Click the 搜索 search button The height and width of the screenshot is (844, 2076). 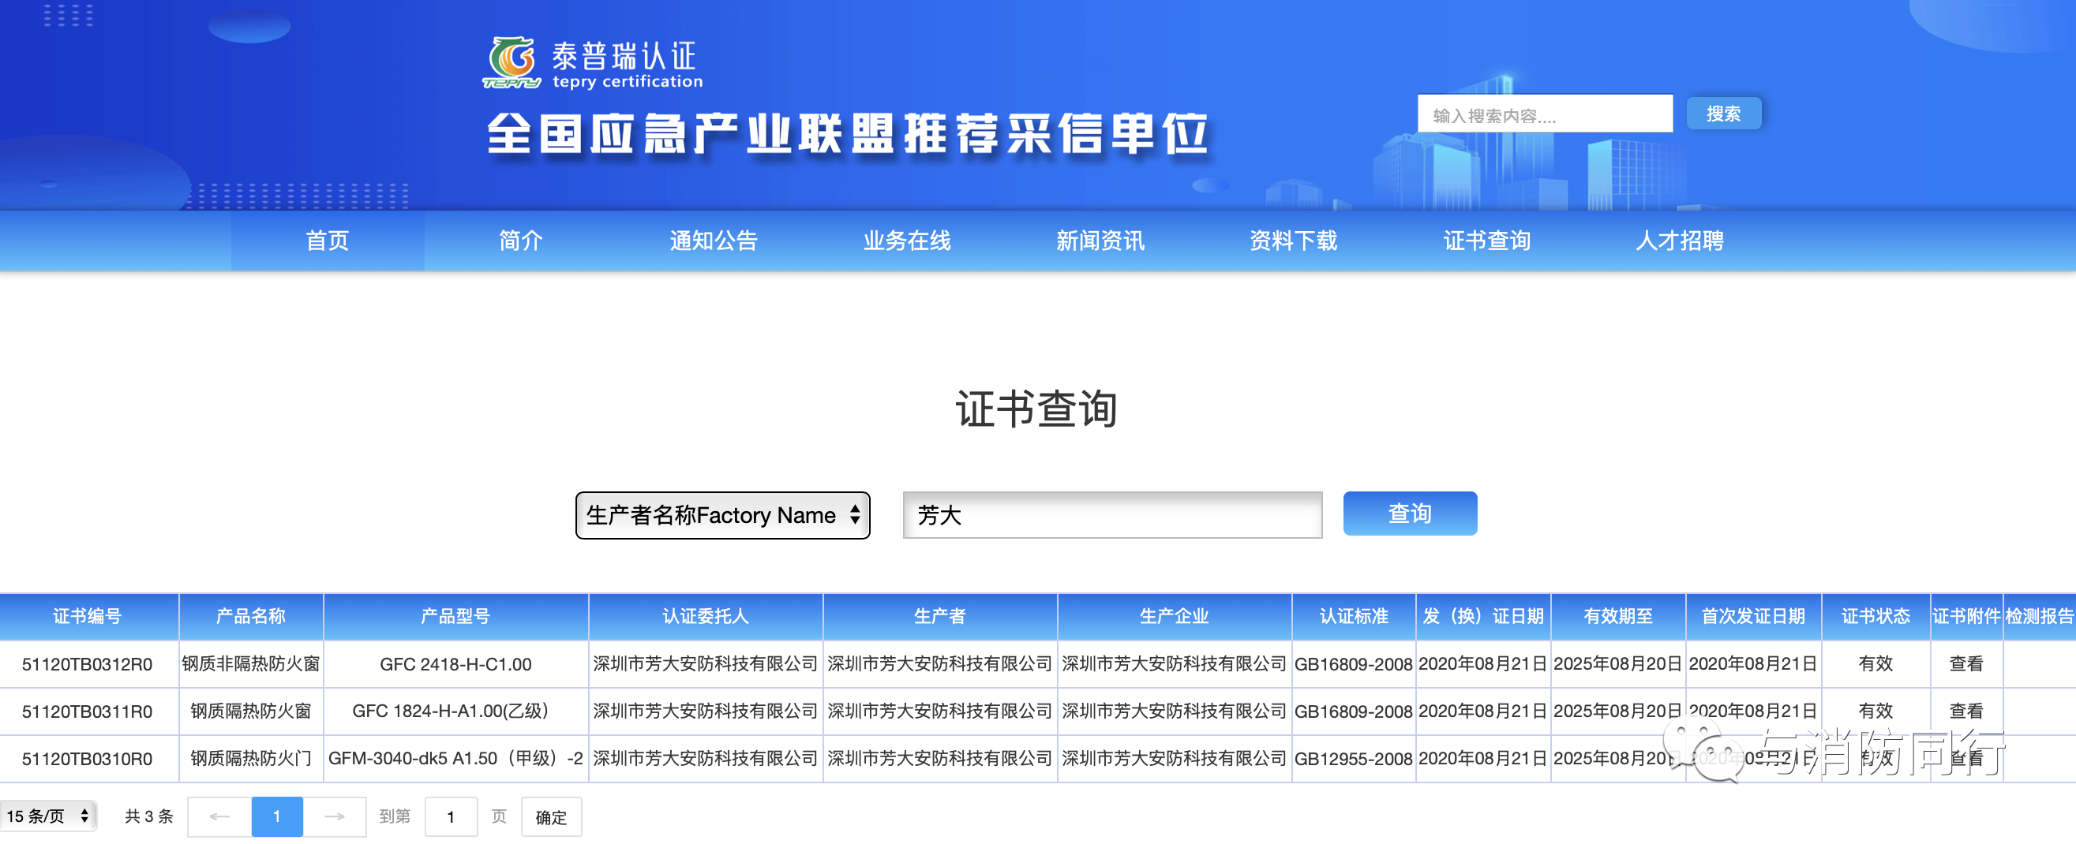pos(1724,114)
